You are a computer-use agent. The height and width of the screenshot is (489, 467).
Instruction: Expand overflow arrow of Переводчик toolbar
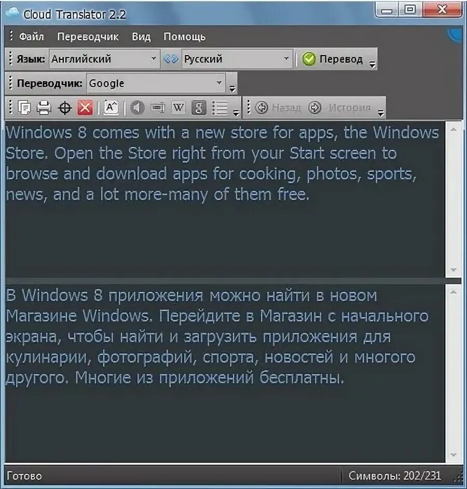(x=232, y=89)
